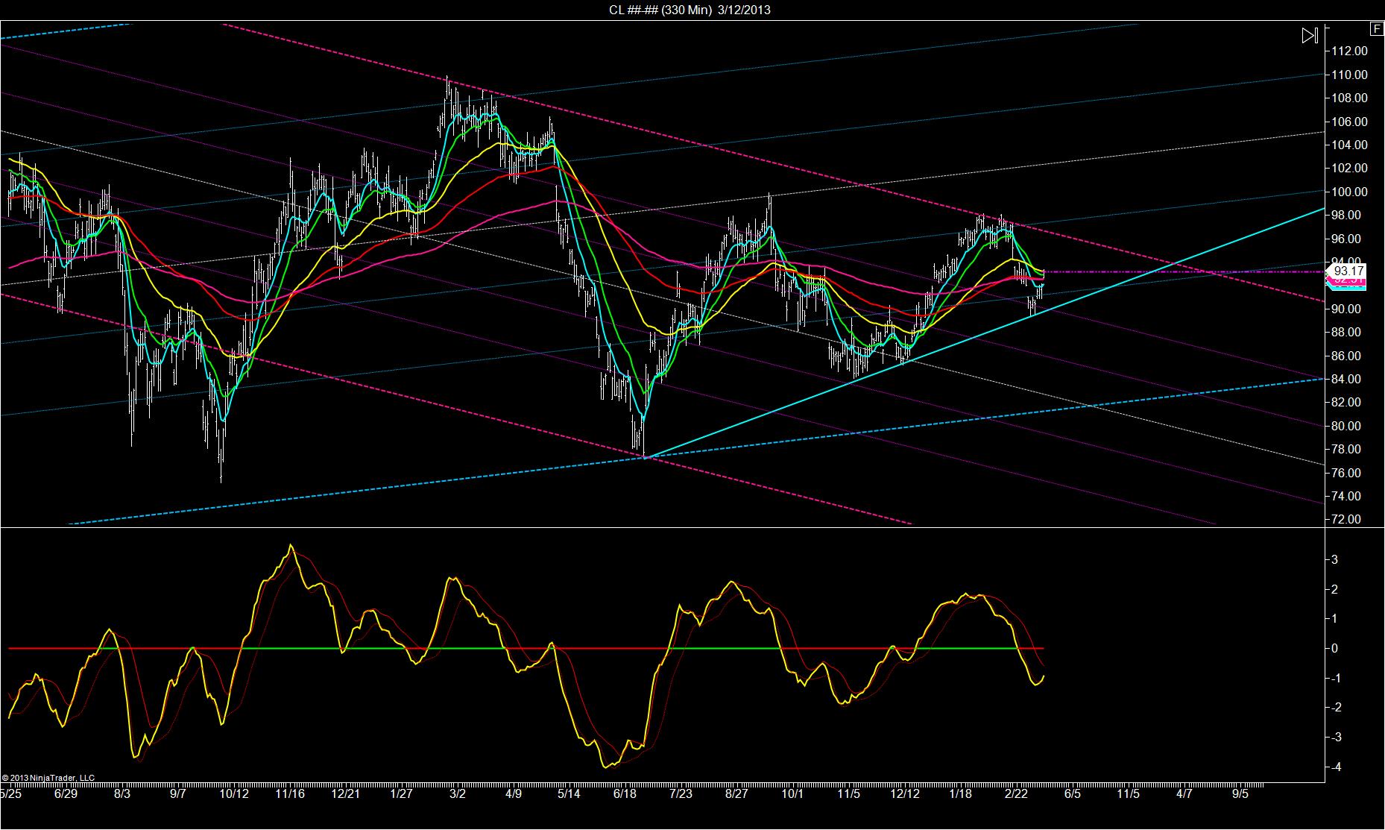Click the 100.00 price axis label

(x=1350, y=192)
